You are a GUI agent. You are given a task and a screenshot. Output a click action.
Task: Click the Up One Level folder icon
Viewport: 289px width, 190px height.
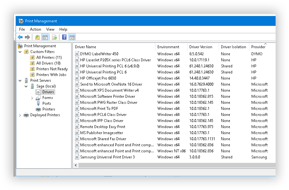(x=37, y=37)
